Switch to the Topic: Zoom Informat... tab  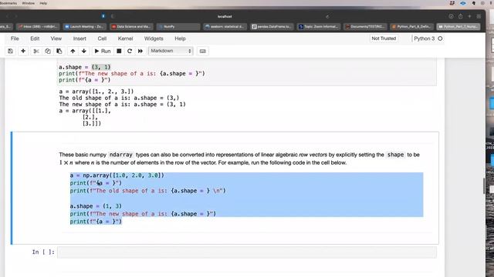tap(318, 27)
